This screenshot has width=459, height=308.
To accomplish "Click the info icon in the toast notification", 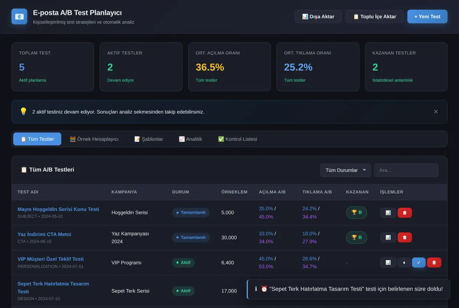I will click(x=256, y=289).
